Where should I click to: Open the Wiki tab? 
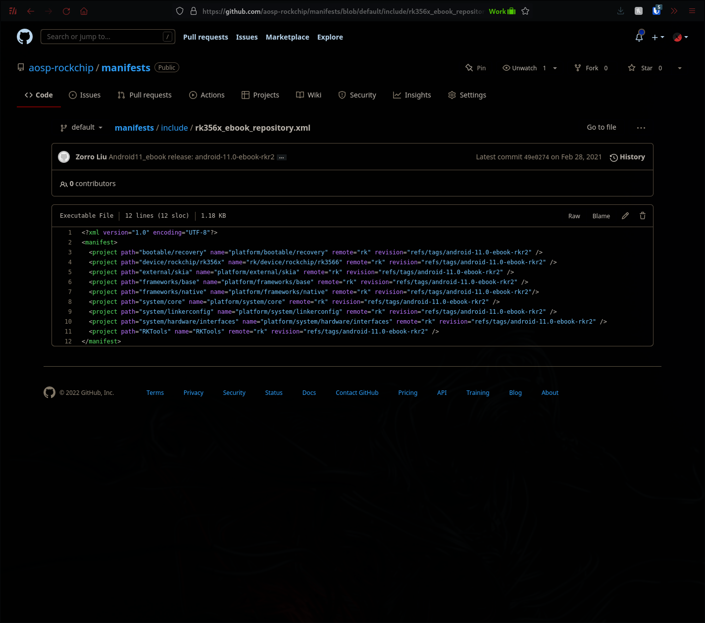[x=309, y=95]
